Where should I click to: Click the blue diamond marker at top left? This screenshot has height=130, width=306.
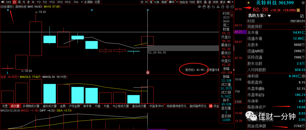pos(8,10)
